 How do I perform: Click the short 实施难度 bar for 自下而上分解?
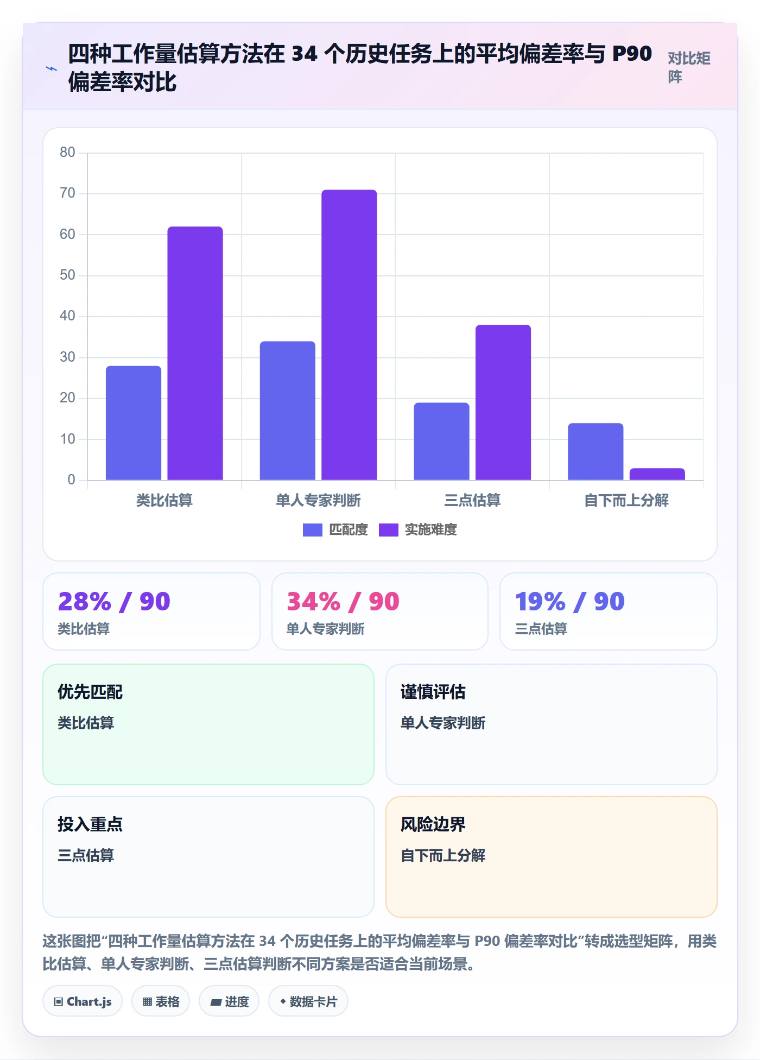(657, 474)
